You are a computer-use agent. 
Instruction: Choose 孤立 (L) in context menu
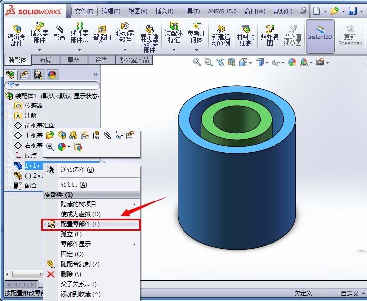tap(92, 234)
